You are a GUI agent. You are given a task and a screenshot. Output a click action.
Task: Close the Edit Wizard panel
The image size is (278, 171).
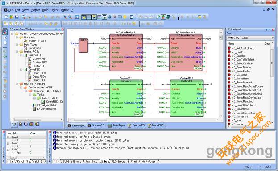tap(273, 29)
